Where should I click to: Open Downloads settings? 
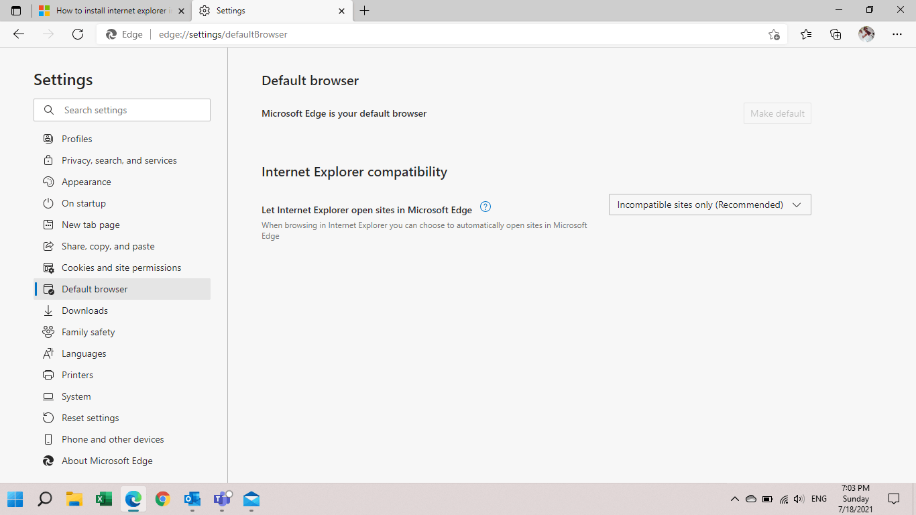[122, 310]
